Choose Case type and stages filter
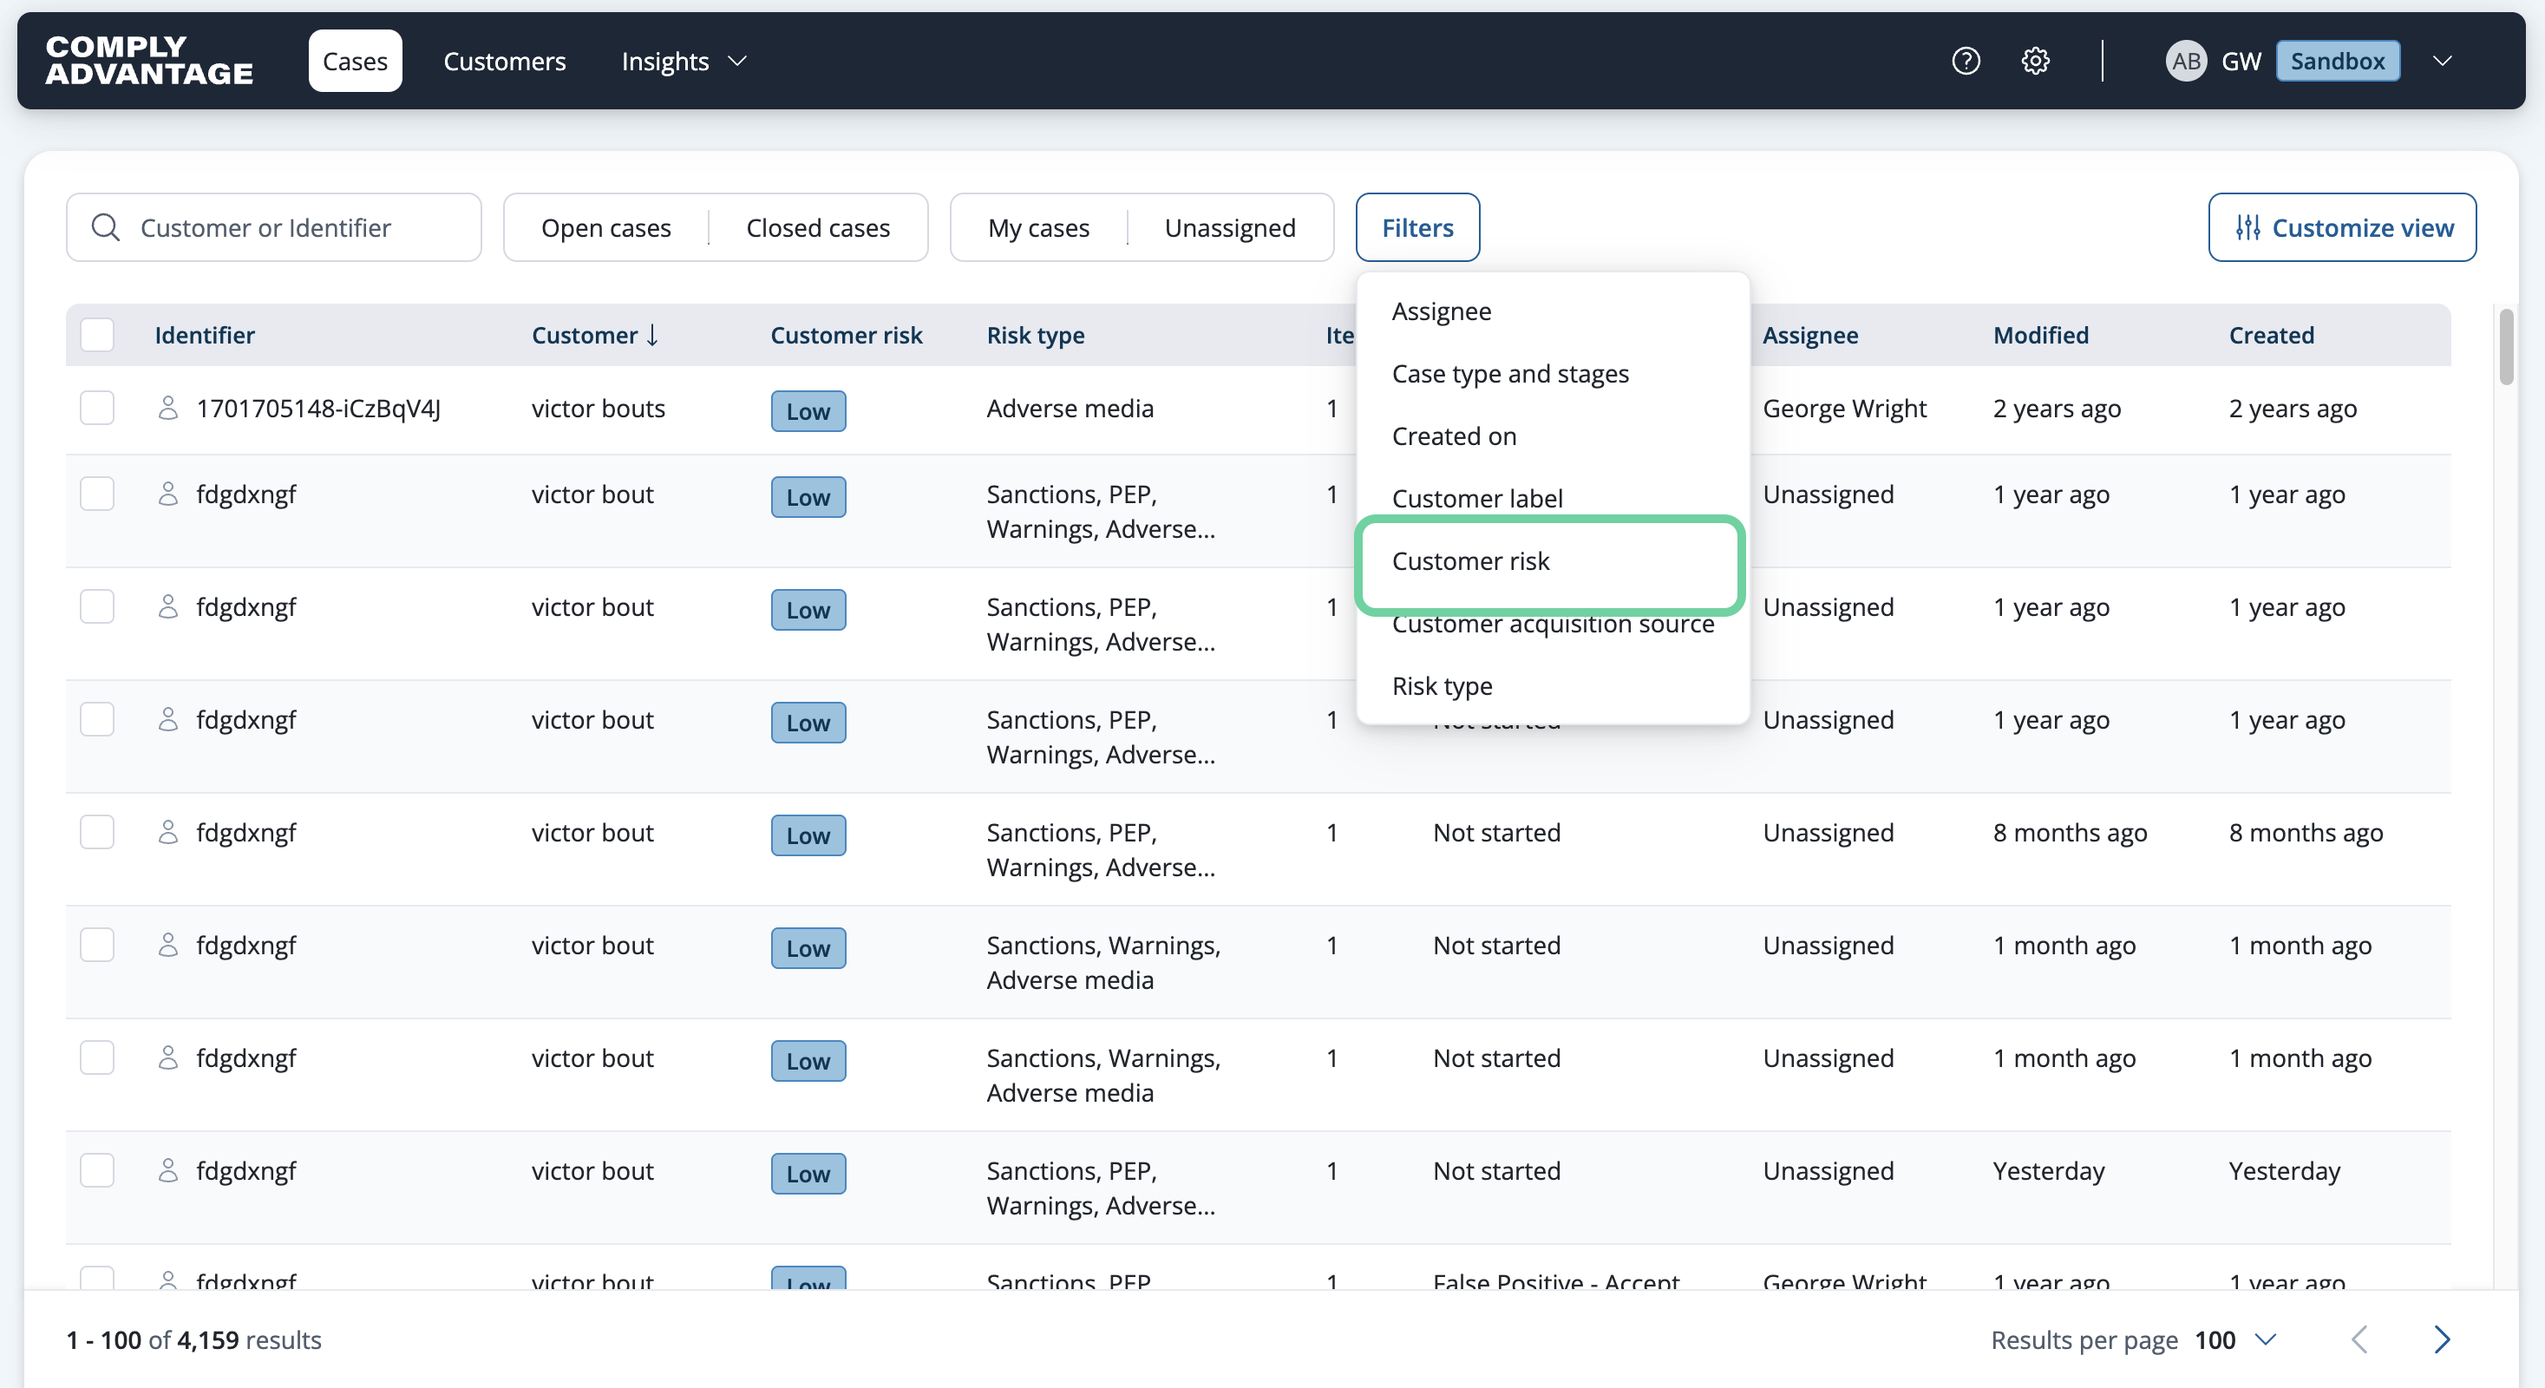Viewport: 2545px width, 1388px height. pos(1553,373)
